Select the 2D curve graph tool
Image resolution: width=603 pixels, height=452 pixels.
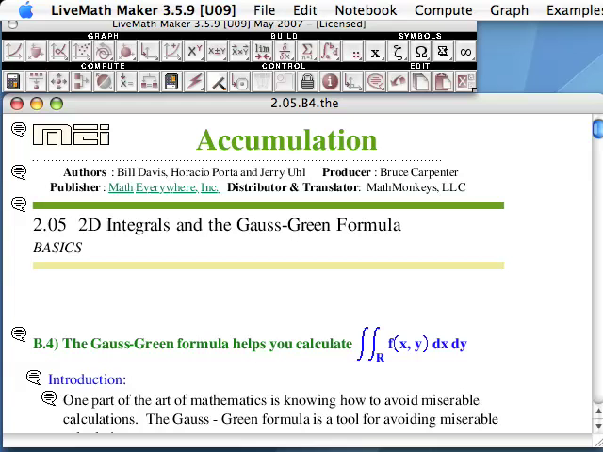[13, 51]
